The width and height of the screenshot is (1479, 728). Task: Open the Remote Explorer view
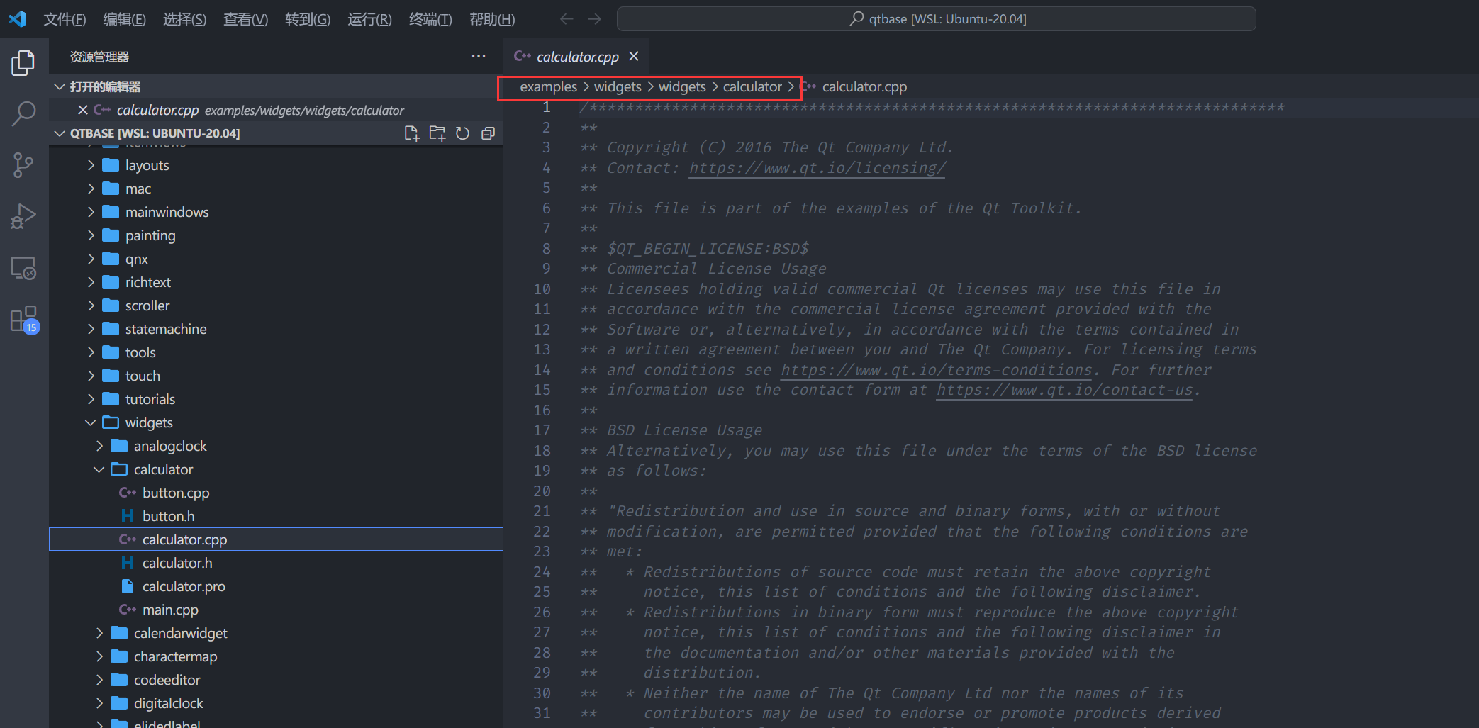(23, 269)
